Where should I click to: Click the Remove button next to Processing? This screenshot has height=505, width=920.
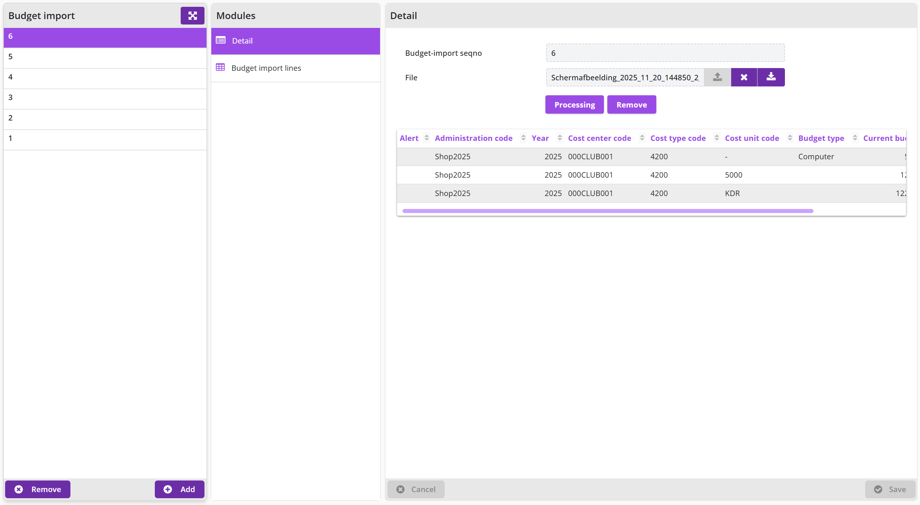pos(631,105)
